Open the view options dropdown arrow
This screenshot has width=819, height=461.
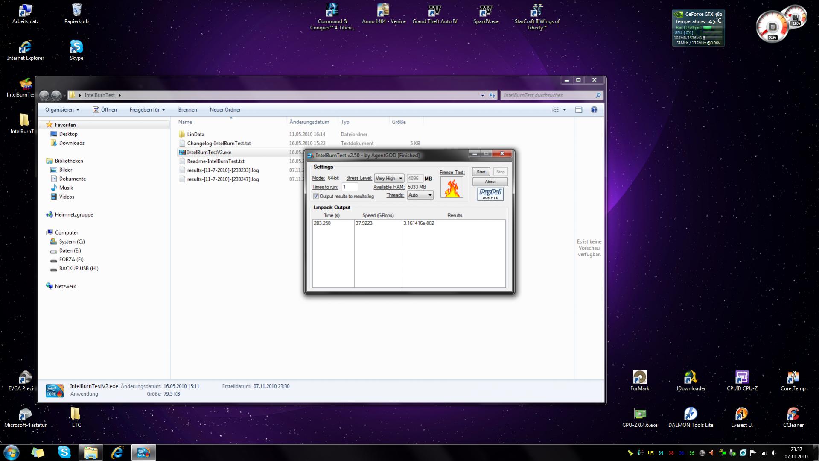(x=564, y=110)
